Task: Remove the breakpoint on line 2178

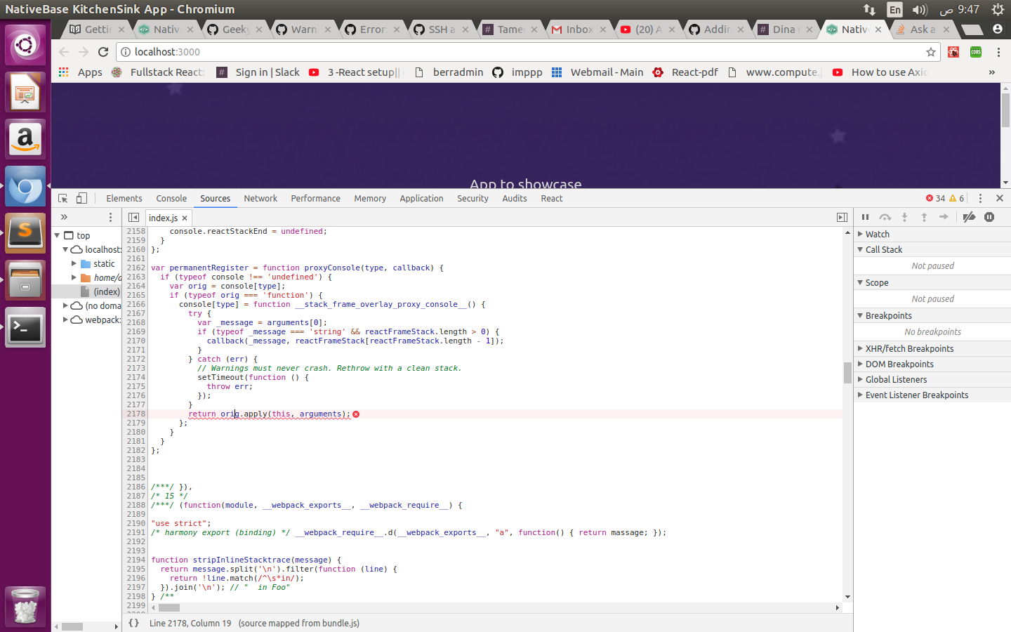Action: click(136, 414)
